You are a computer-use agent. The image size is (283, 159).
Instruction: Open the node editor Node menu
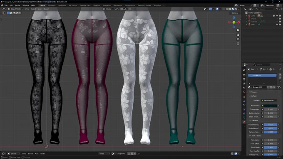[x=42, y=154]
